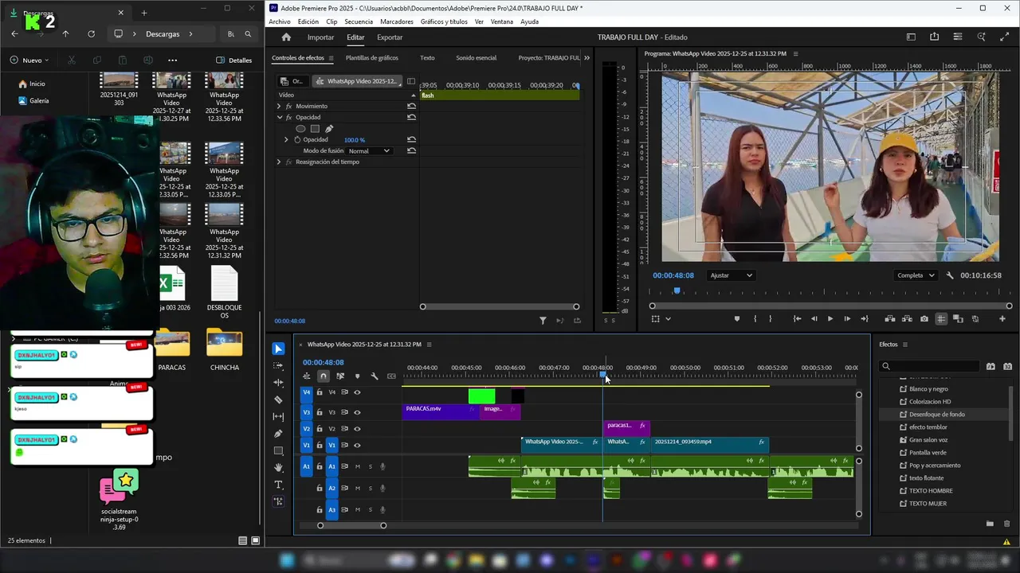Open the Exportar workspace
This screenshot has width=1020, height=573.
tap(390, 37)
